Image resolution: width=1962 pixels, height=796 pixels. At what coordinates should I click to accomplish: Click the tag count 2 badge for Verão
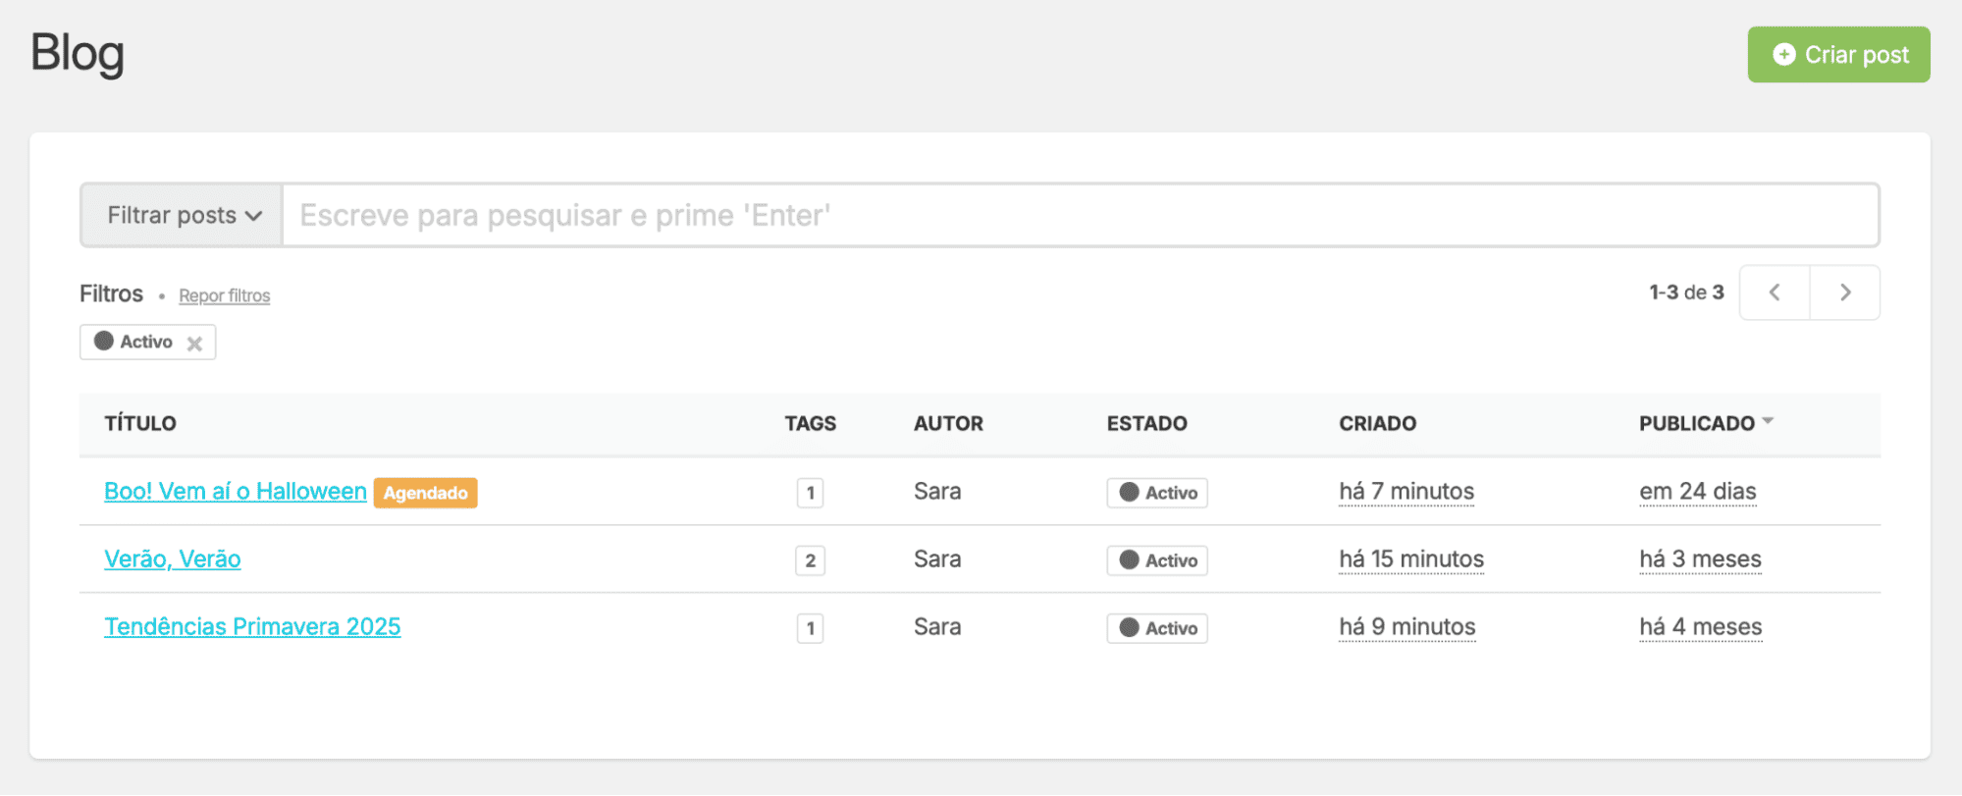tap(810, 560)
